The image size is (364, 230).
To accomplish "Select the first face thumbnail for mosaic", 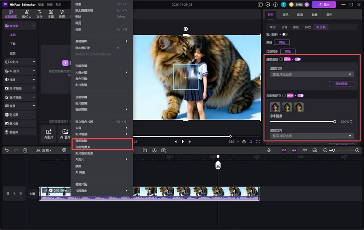I will pyautogui.click(x=275, y=107).
